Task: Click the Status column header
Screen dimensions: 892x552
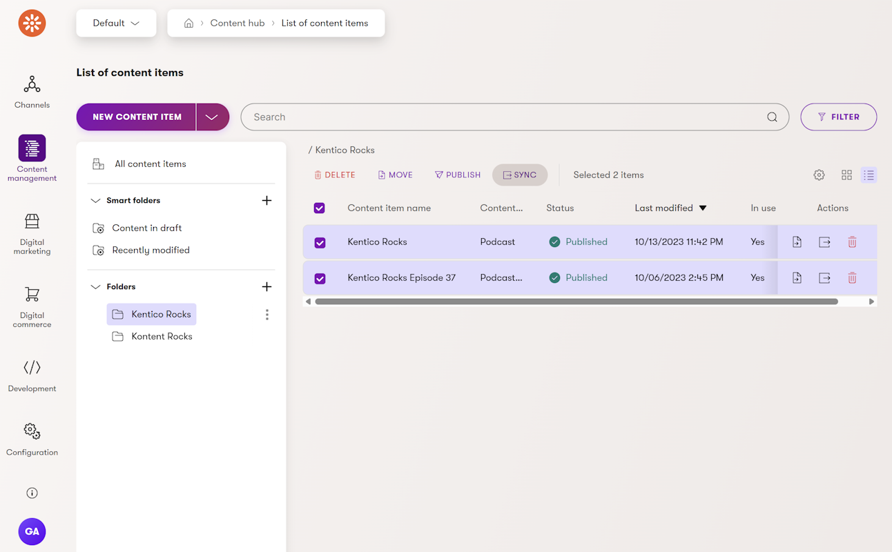Action: [x=560, y=208]
